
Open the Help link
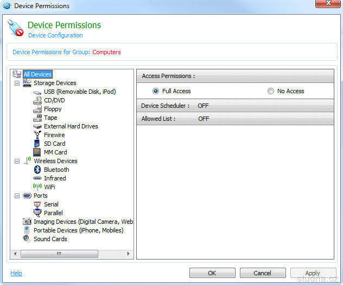click(x=16, y=273)
